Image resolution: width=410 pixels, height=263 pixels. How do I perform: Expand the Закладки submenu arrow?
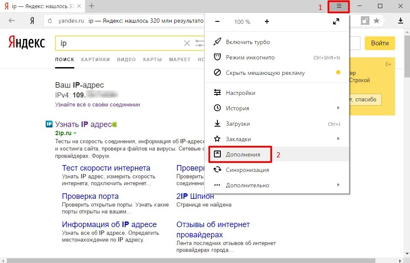[x=338, y=139]
